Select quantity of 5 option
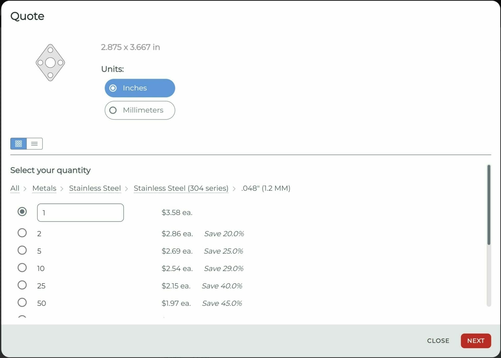501x358 pixels. 22,251
